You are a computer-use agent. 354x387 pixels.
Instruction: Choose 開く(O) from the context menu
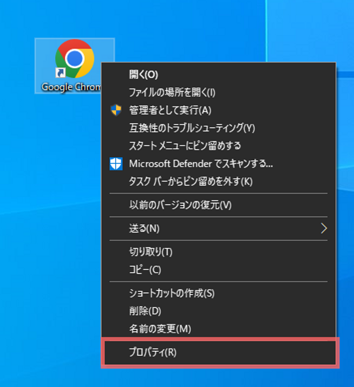click(218, 75)
